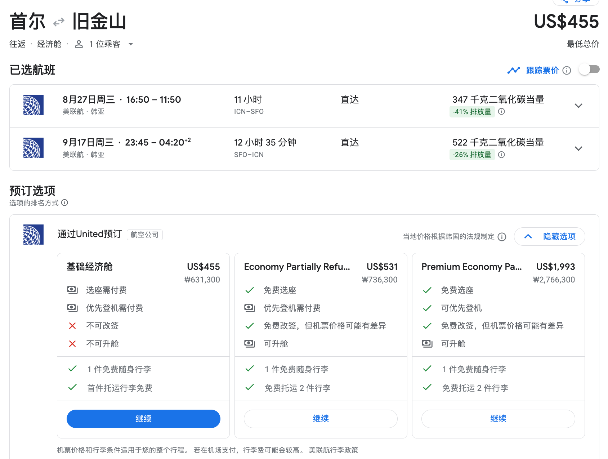Click the info icon next to 跟踪票价

click(567, 70)
